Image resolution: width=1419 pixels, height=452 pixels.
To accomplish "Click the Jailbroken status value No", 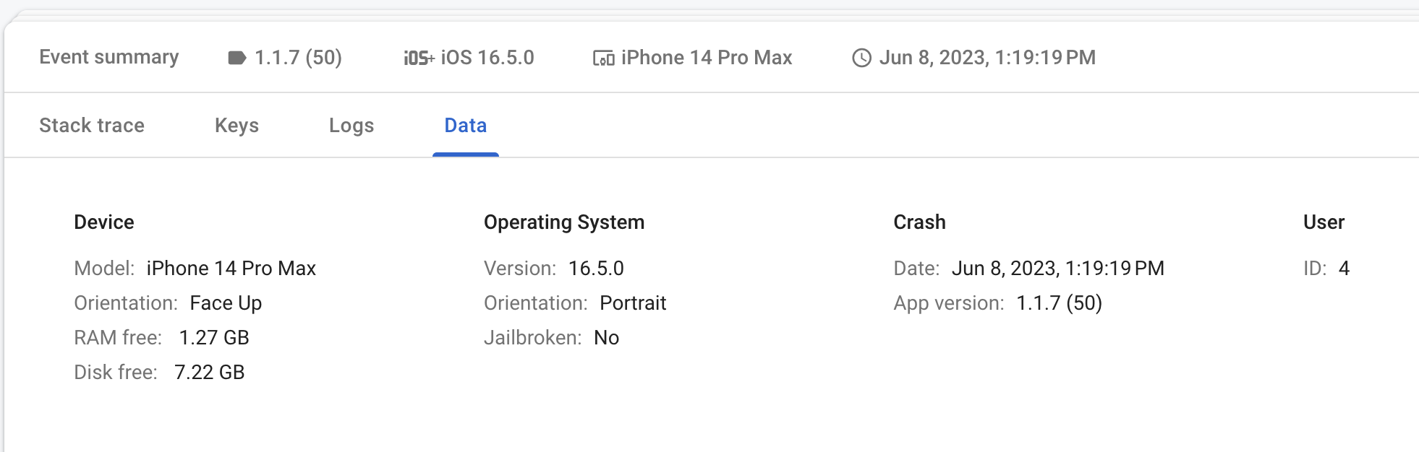I will tap(607, 337).
